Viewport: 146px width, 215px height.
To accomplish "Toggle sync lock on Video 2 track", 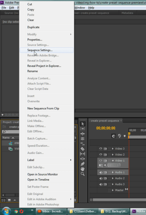I will [x=105, y=154].
